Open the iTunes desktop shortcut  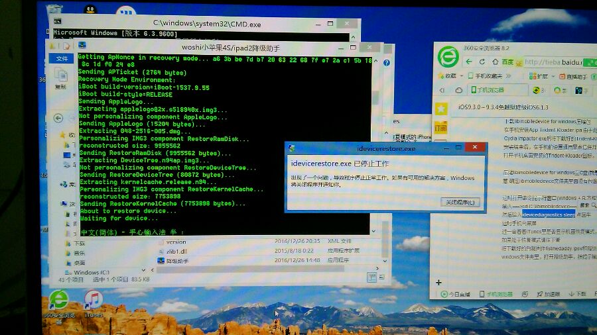(x=94, y=303)
